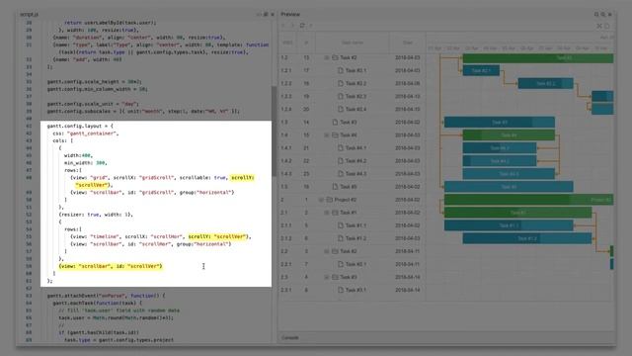Click the file icon of Task #2.2 row 1.2.2
Screen dimensions: 632x356
[341, 83]
